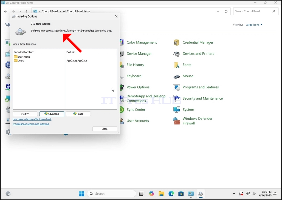This screenshot has height=200, width=282.
Task: Select All Control Panel Items breadcrumb
Action: point(77,11)
